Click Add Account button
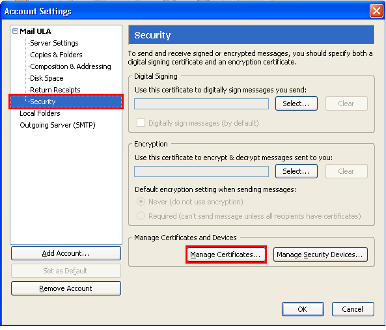The width and height of the screenshot is (386, 330). click(x=66, y=253)
